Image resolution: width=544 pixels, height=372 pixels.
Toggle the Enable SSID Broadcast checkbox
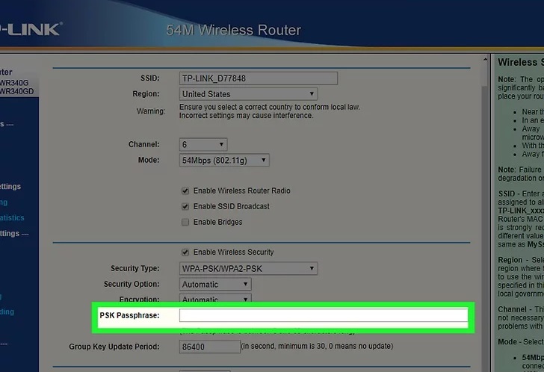coord(185,206)
